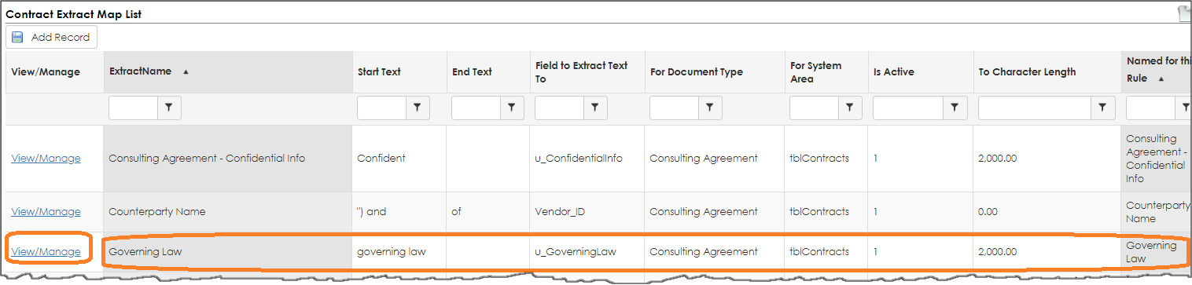Image resolution: width=1192 pixels, height=285 pixels.
Task: Click the Add Record button
Action: point(52,37)
